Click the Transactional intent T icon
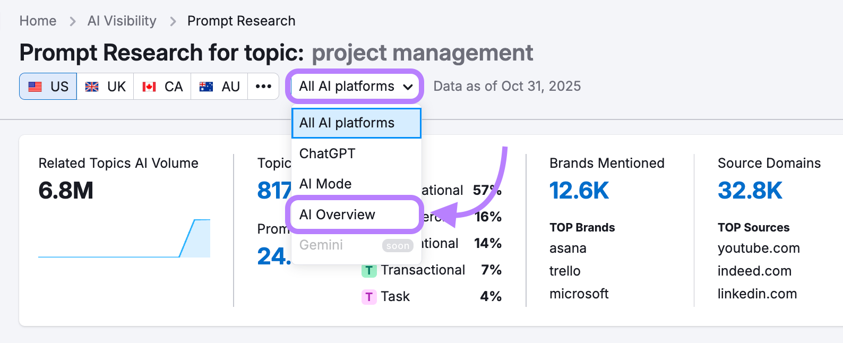The width and height of the screenshot is (843, 343). 369,270
